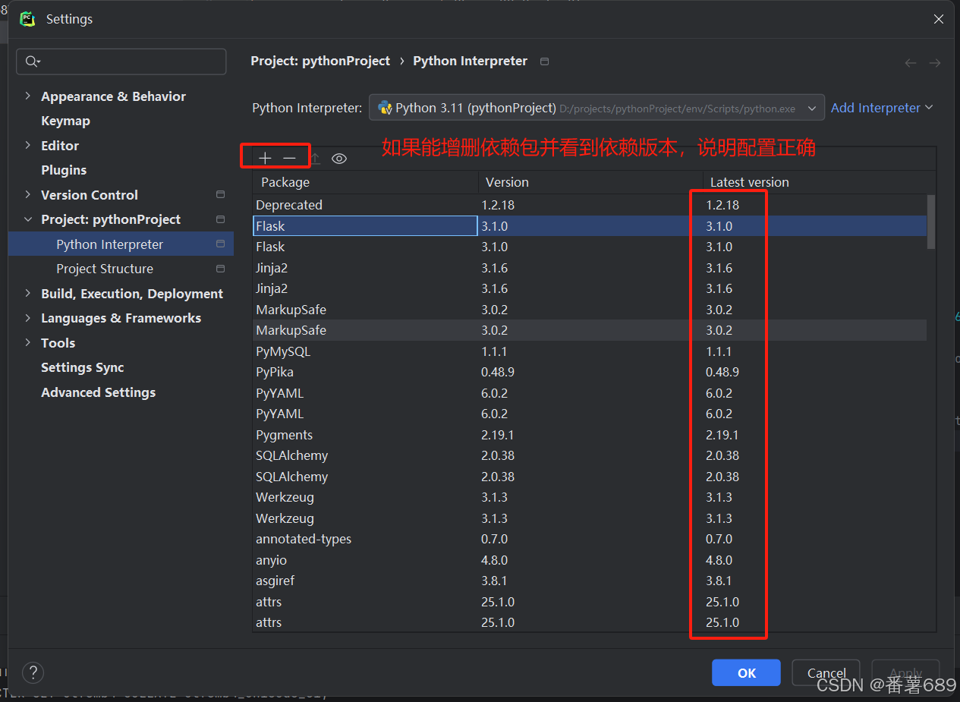Click the search magnifier icon in settings
The height and width of the screenshot is (702, 960).
[x=33, y=61]
